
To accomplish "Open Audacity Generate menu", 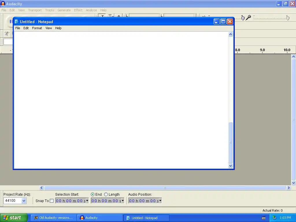I will pos(64,10).
